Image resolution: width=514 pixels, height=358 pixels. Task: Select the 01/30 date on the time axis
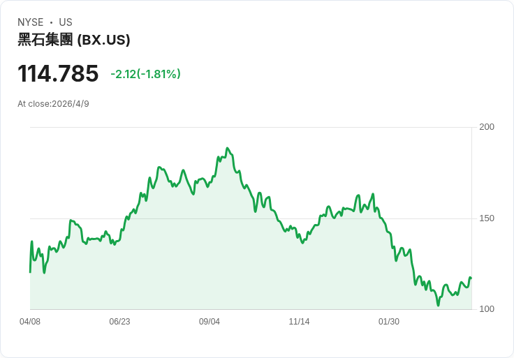coord(389,322)
